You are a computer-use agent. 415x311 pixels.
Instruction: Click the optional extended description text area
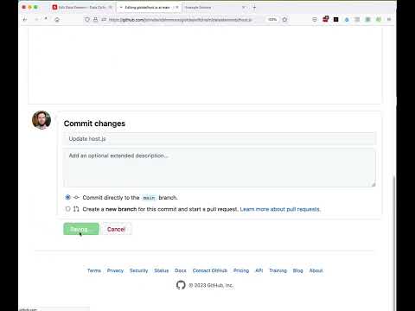[x=220, y=168]
